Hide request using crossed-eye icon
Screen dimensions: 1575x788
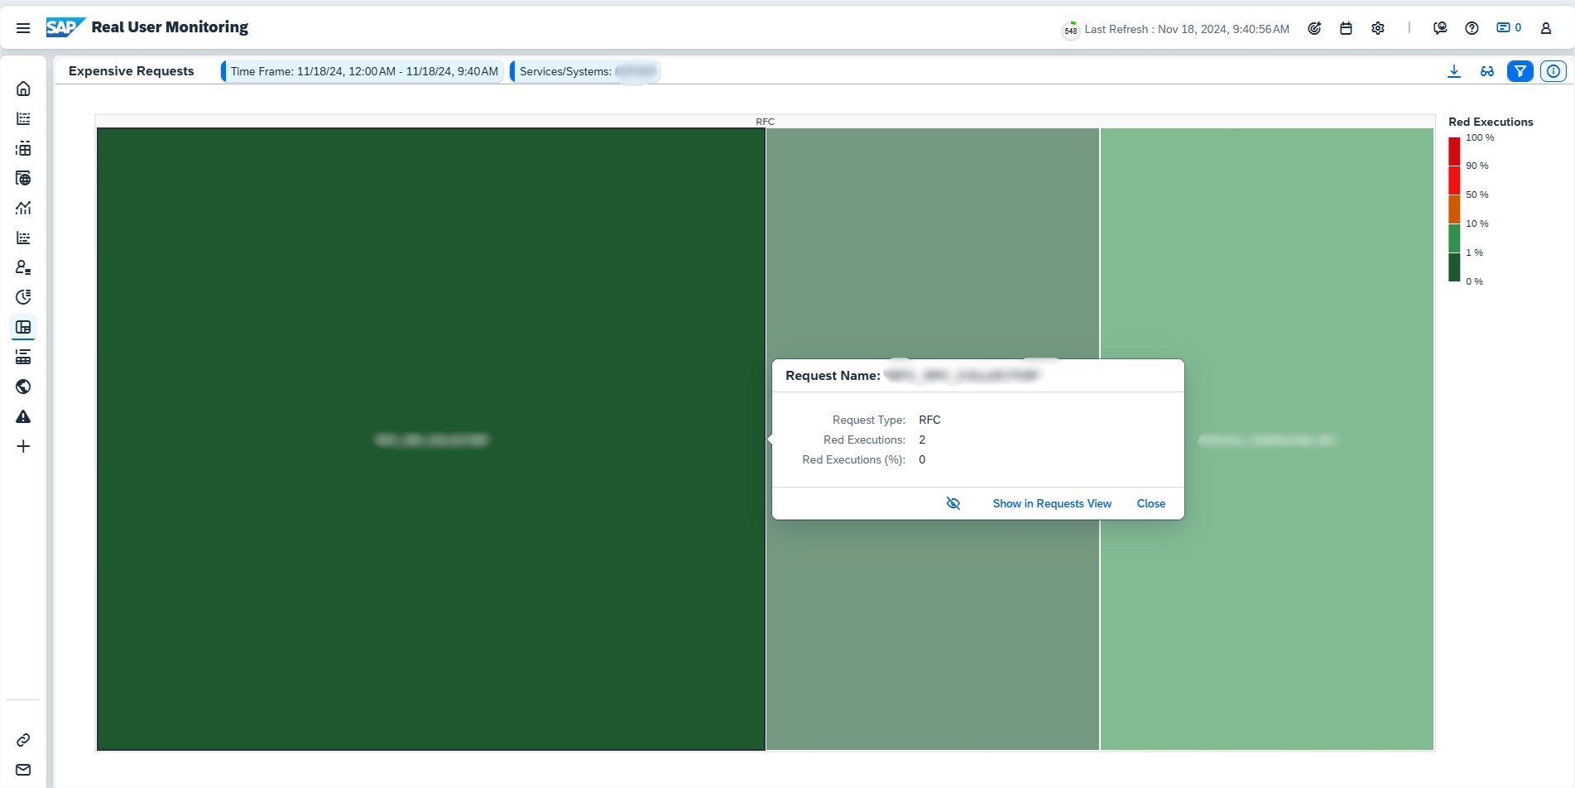953,503
